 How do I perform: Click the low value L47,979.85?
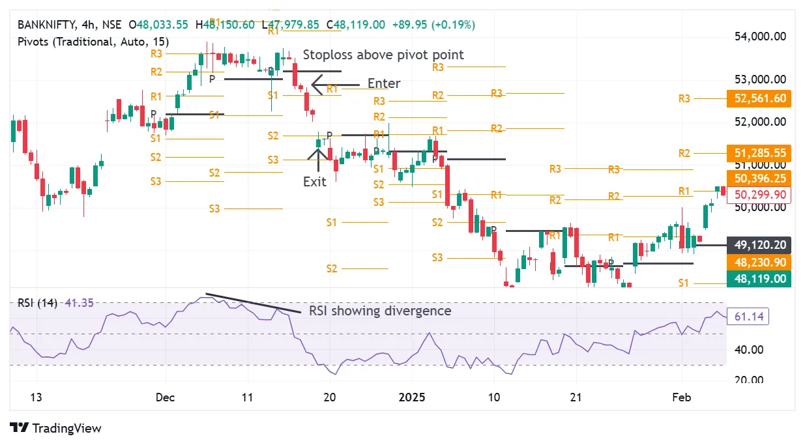[291, 25]
